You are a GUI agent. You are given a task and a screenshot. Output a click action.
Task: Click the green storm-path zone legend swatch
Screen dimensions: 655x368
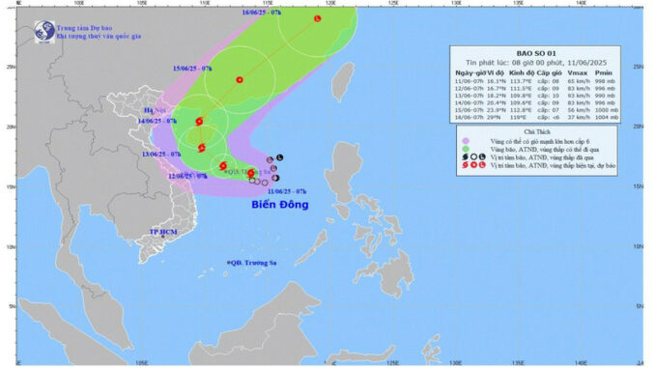pos(466,149)
